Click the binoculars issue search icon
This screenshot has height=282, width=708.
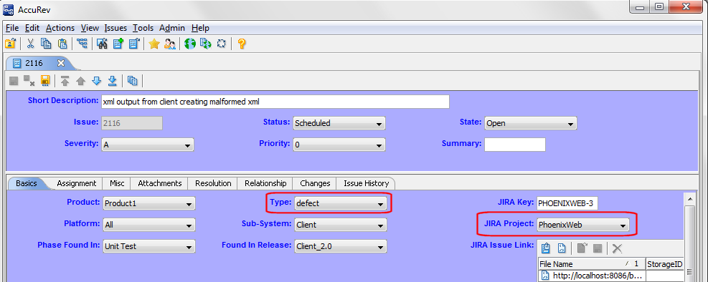click(102, 44)
